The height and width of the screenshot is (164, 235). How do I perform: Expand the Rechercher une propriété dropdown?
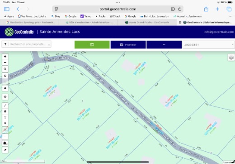click(49, 45)
